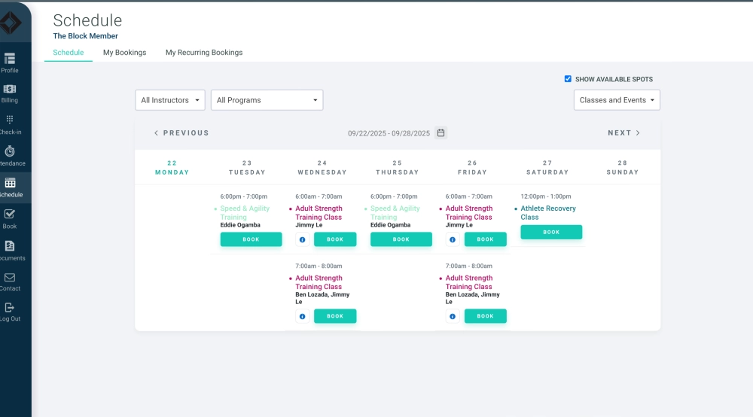The width and height of the screenshot is (753, 417).
Task: Click info icon for Friday 7:00am class
Action: (453, 316)
